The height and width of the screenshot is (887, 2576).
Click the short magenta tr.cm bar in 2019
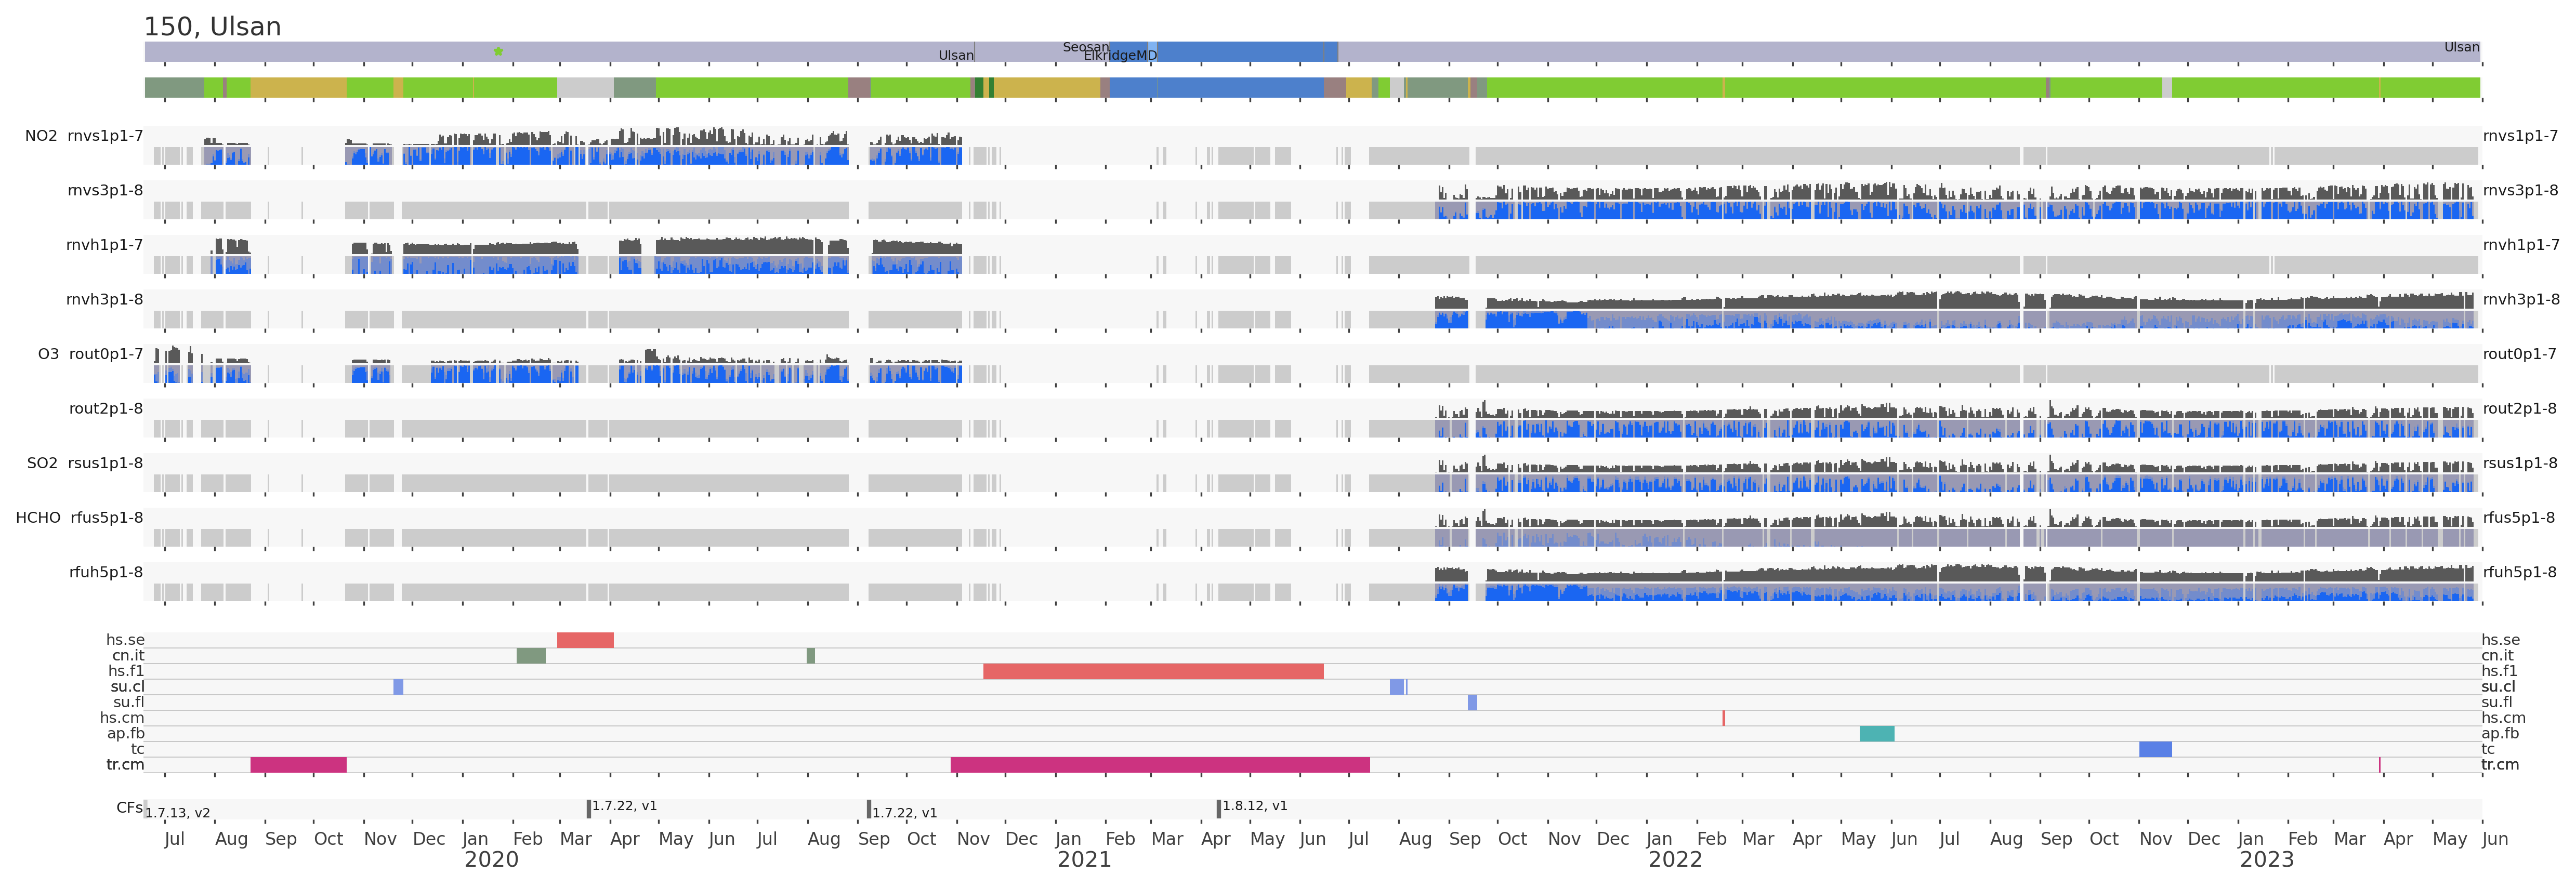point(298,765)
